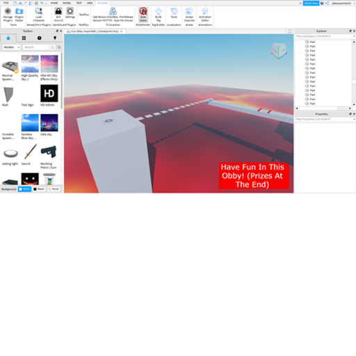
Task: Open the Properties filter dropdown arrow
Action: 354,119
